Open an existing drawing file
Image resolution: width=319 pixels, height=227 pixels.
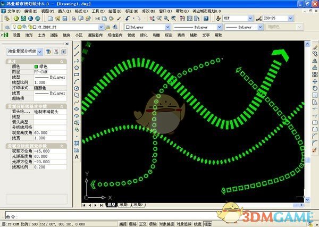click(x=57, y=19)
